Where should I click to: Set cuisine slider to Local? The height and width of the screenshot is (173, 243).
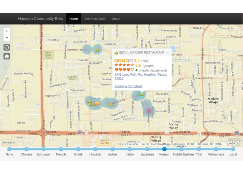[233, 149]
